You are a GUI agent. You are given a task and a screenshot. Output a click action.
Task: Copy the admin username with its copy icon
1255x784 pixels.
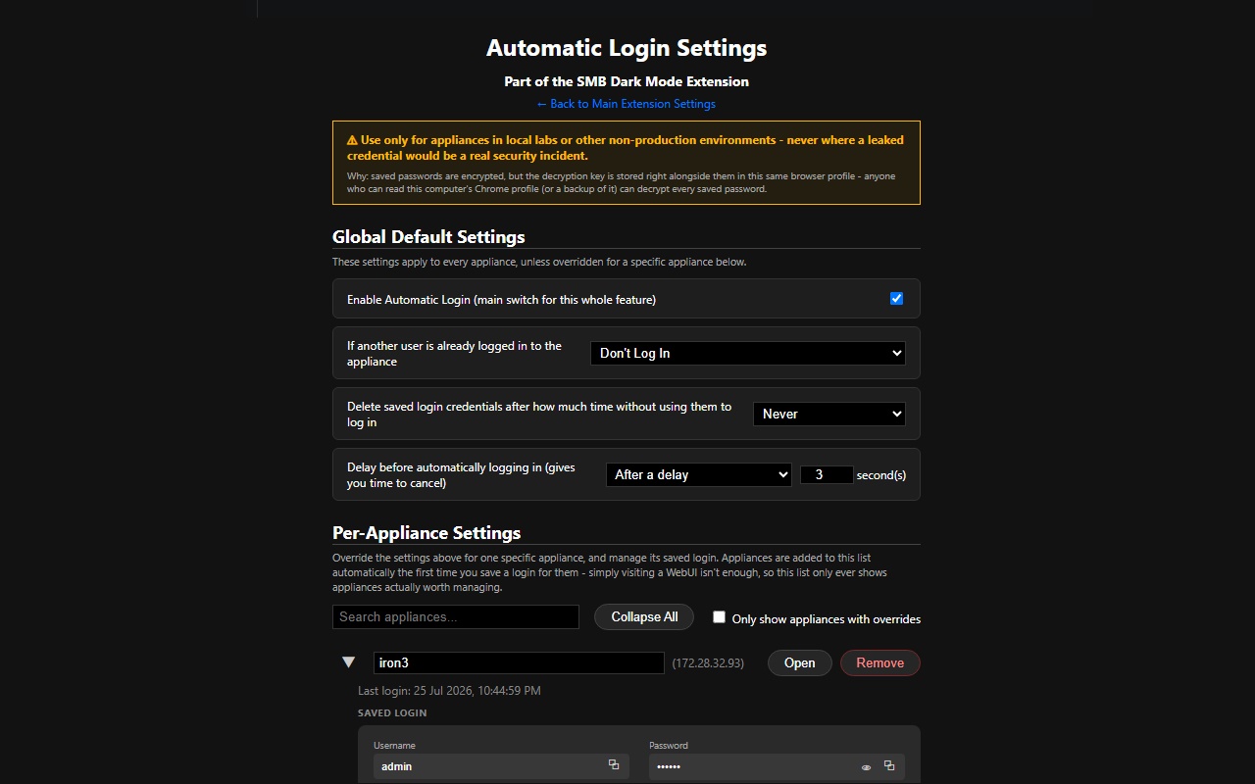(x=614, y=765)
